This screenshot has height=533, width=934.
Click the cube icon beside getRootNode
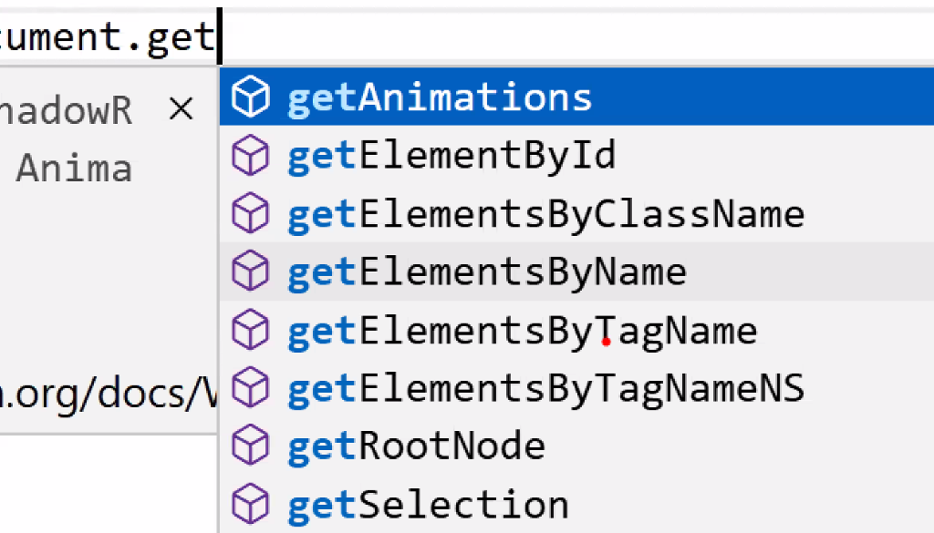tap(250, 446)
